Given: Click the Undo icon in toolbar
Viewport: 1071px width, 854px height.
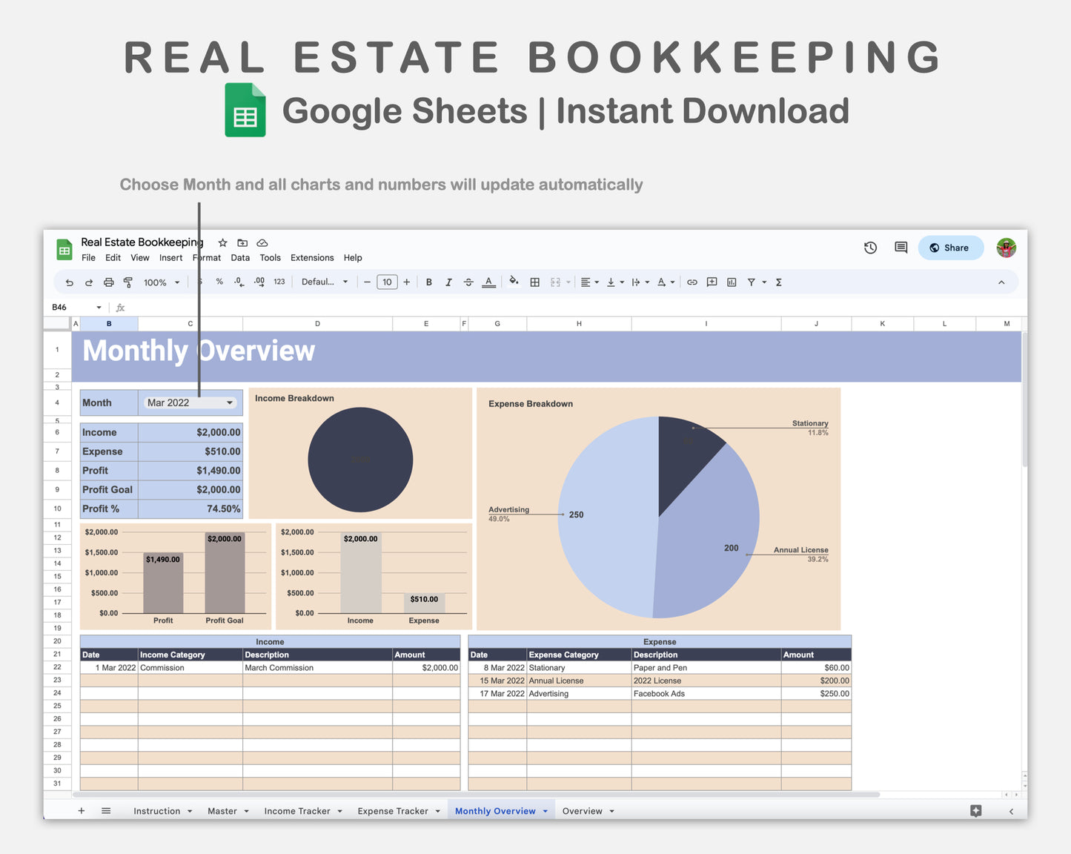Looking at the screenshot, I should [69, 282].
